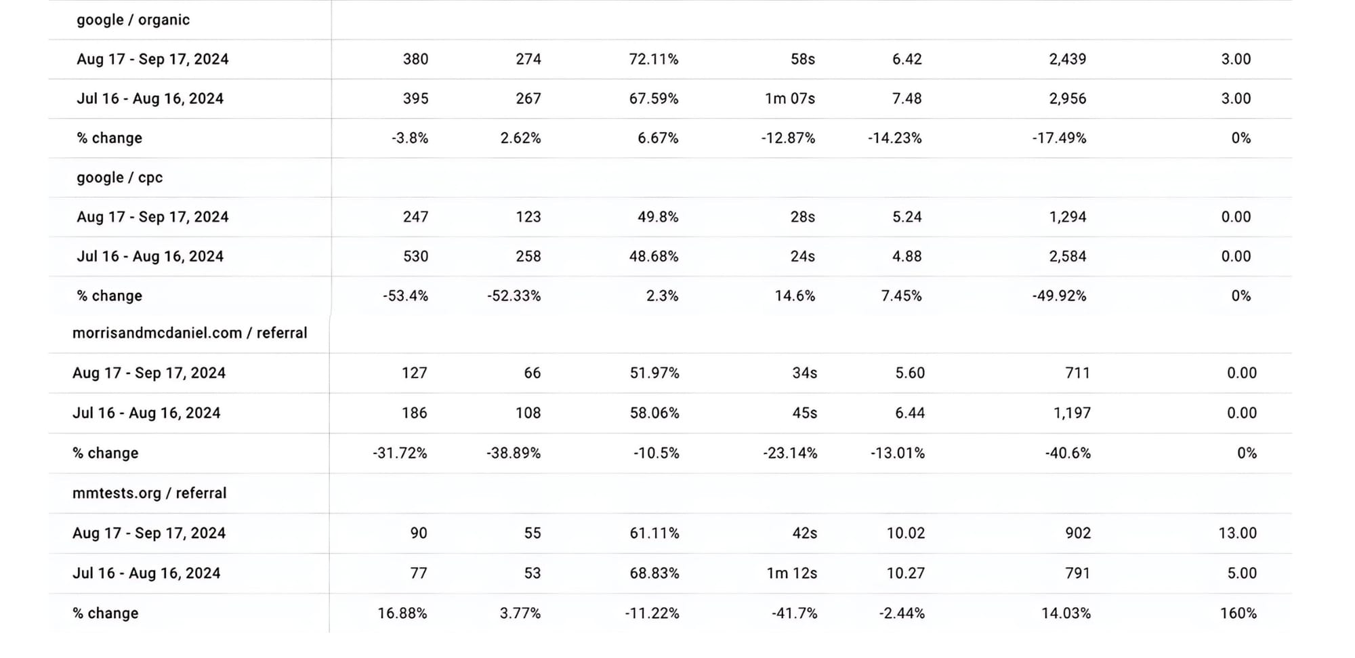Click % change label under mmtests.org / referral
This screenshot has width=1355, height=658.
coord(105,613)
